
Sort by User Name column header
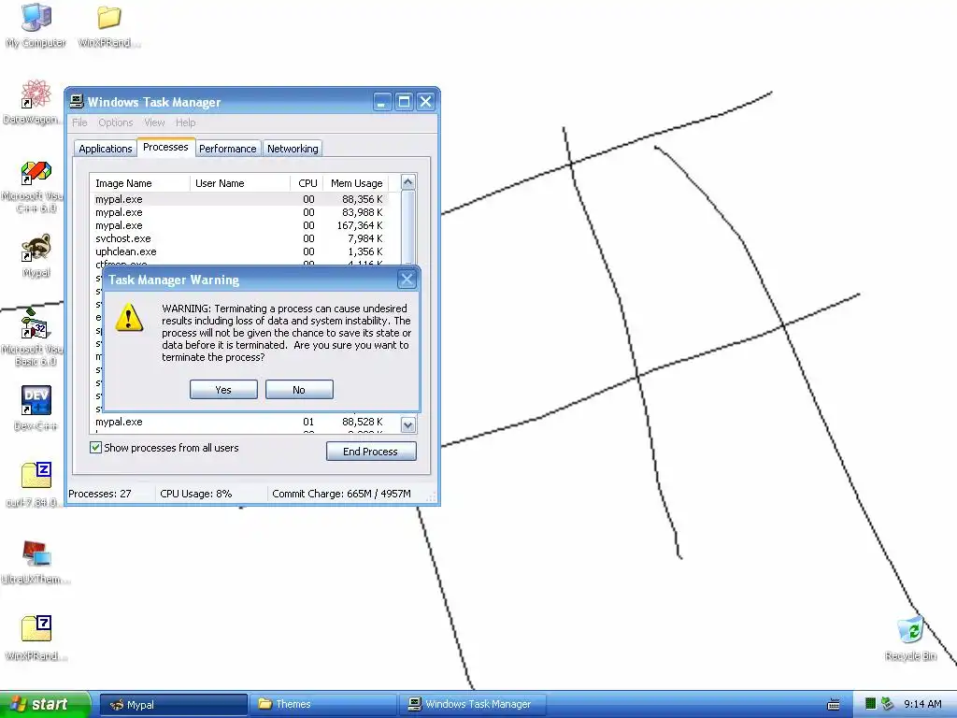pos(240,183)
